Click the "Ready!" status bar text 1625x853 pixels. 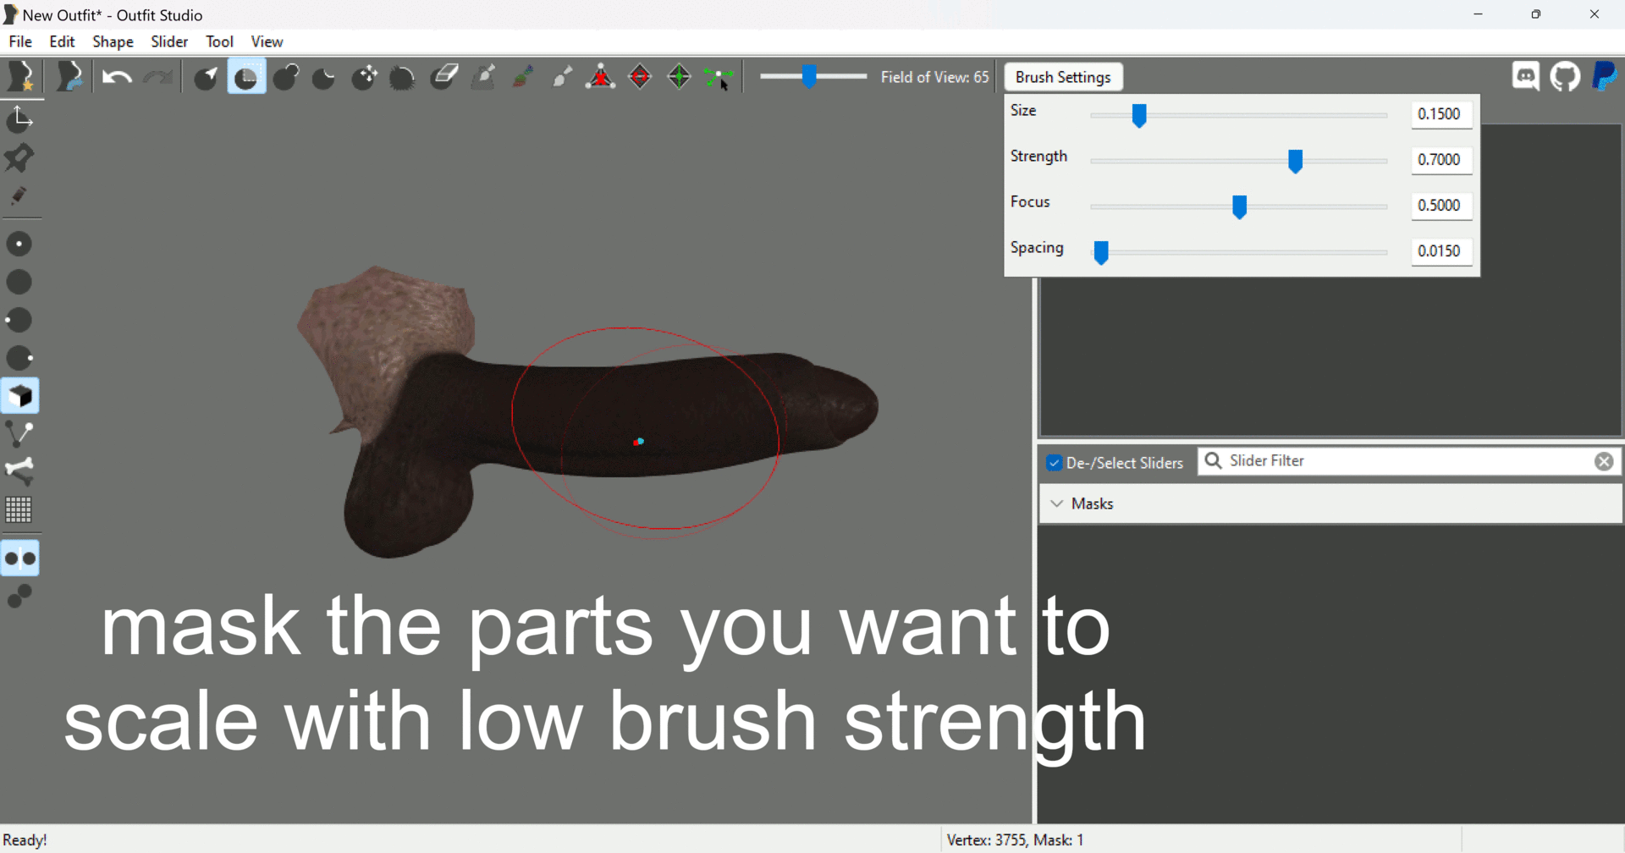(25, 840)
